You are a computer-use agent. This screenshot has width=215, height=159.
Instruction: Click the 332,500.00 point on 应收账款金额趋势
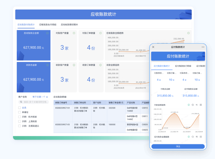tap(184, 41)
